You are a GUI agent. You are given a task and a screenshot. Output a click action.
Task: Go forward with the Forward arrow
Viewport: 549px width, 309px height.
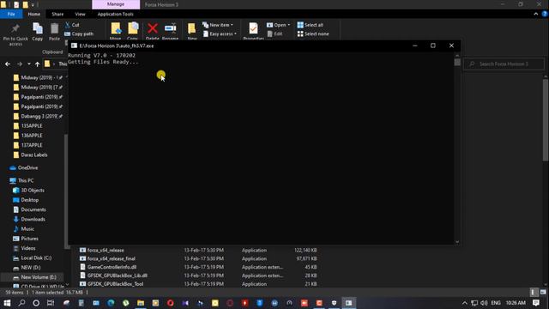click(x=20, y=64)
